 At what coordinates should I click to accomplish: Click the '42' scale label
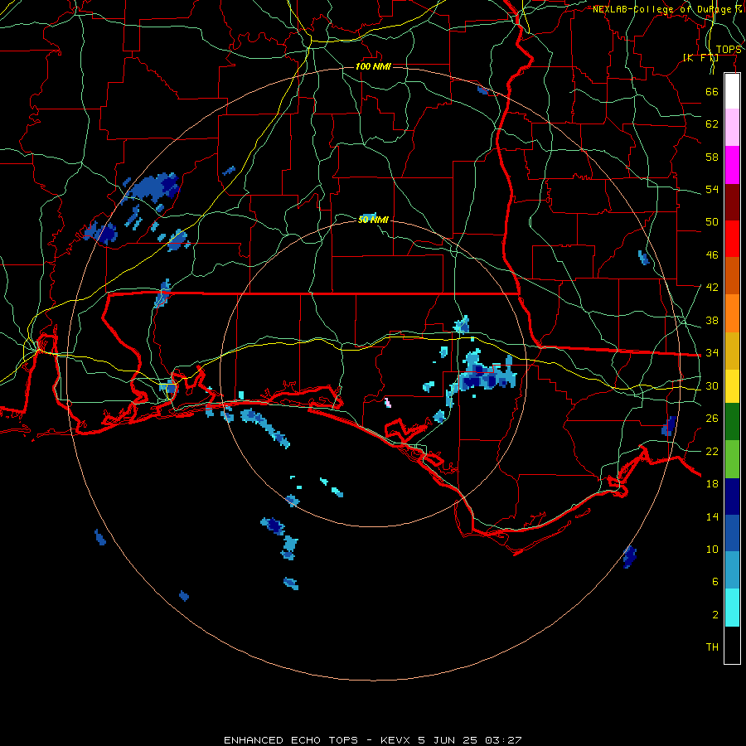(x=712, y=288)
